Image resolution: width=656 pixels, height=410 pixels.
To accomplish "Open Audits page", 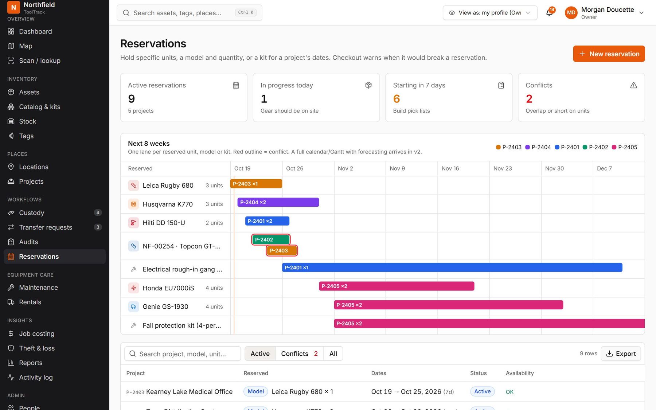I will tap(55, 242).
